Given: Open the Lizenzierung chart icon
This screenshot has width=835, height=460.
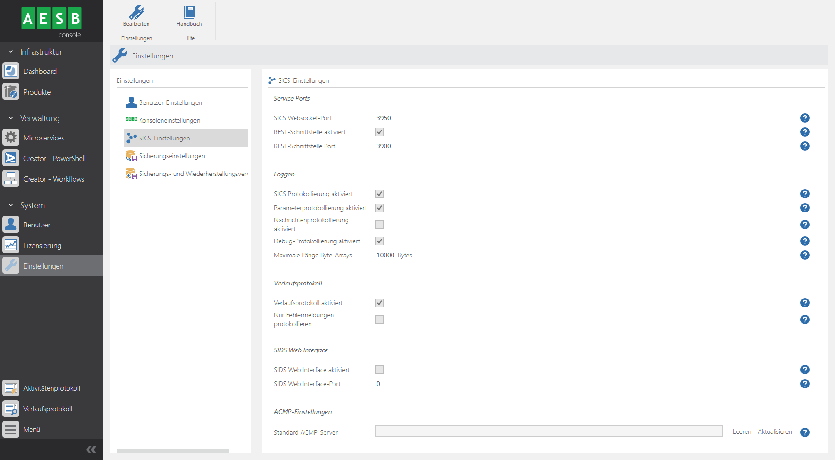Looking at the screenshot, I should [11, 245].
